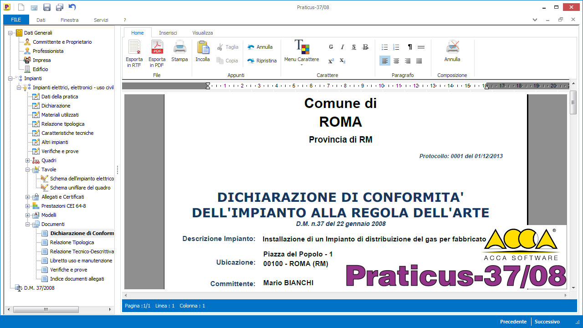This screenshot has width=583, height=328.
Task: Click the Stampa printer icon
Action: coord(179,51)
